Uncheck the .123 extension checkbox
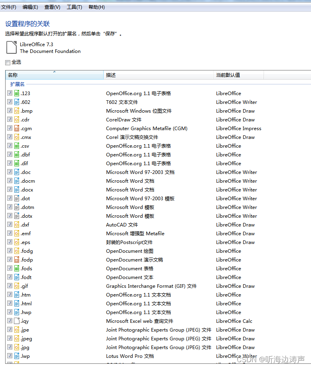Viewport: 311px width, 367px height. (x=10, y=93)
